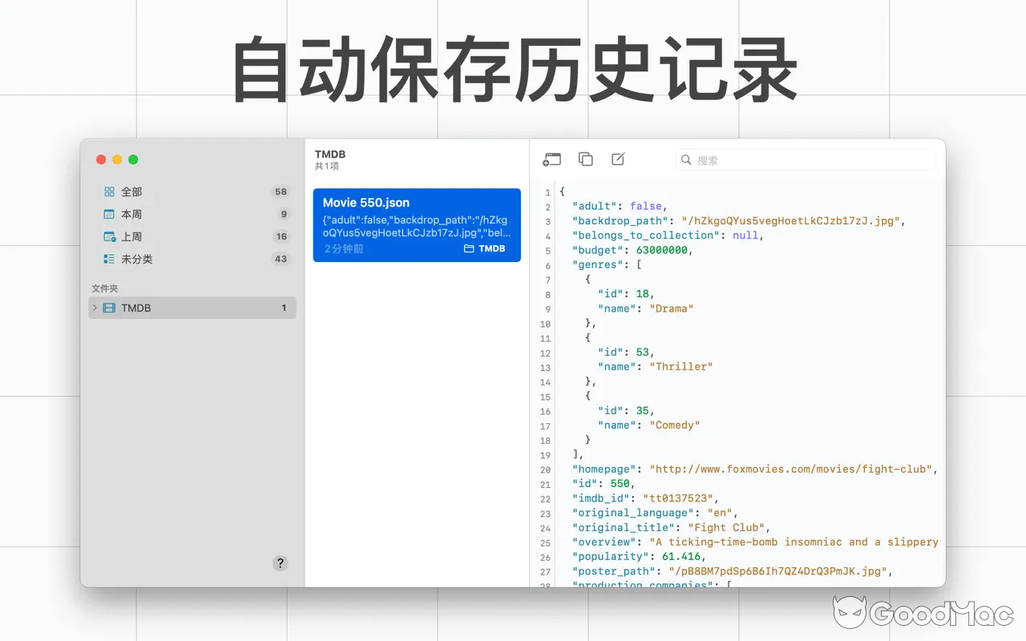The width and height of the screenshot is (1026, 641).
Task: Expand the TMDB folder in sidebar
Action: point(94,308)
